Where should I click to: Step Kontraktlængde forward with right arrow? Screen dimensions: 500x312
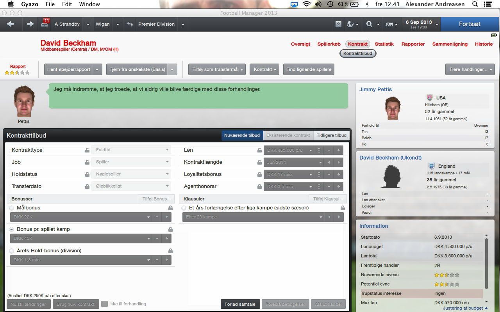point(339,162)
